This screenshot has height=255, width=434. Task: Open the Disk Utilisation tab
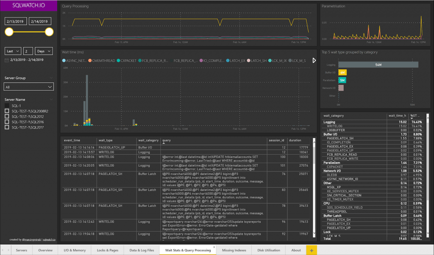[x=269, y=250]
